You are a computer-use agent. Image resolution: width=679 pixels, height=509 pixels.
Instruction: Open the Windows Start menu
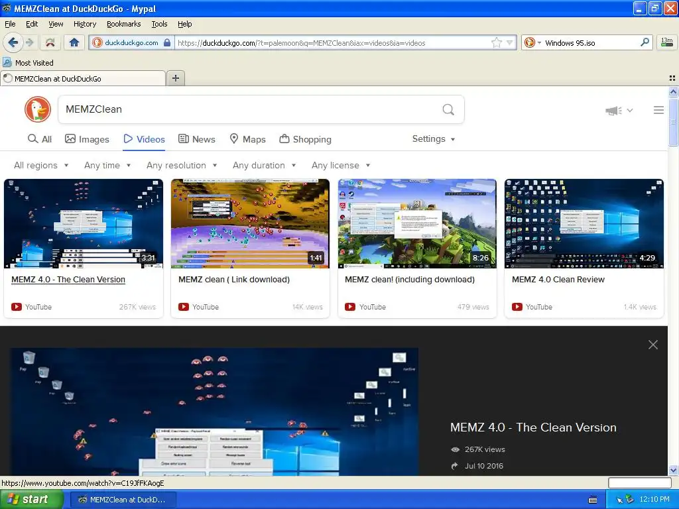pos(31,500)
